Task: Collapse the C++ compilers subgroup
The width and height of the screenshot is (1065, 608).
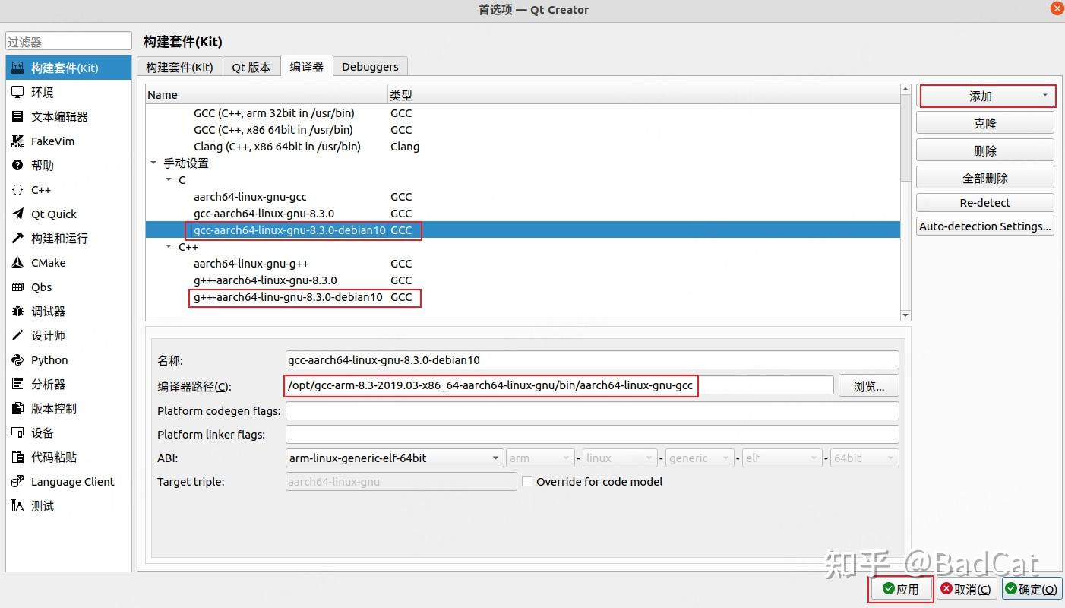Action: point(169,247)
